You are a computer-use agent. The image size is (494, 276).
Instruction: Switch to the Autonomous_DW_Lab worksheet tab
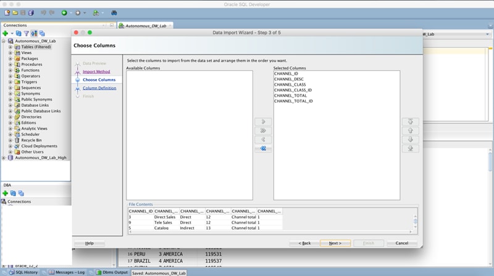[x=146, y=26]
